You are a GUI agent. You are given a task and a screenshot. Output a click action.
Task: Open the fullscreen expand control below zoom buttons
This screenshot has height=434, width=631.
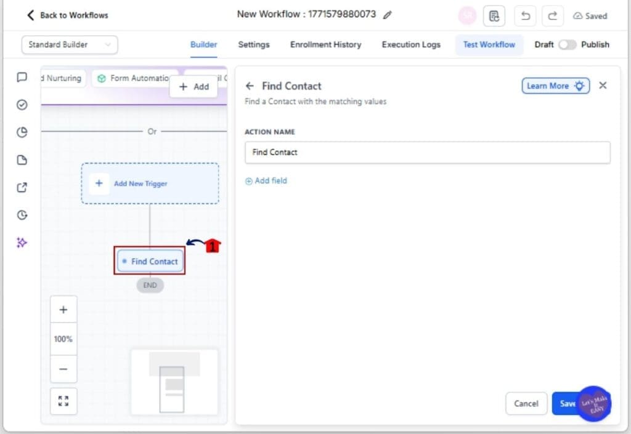[x=63, y=401]
